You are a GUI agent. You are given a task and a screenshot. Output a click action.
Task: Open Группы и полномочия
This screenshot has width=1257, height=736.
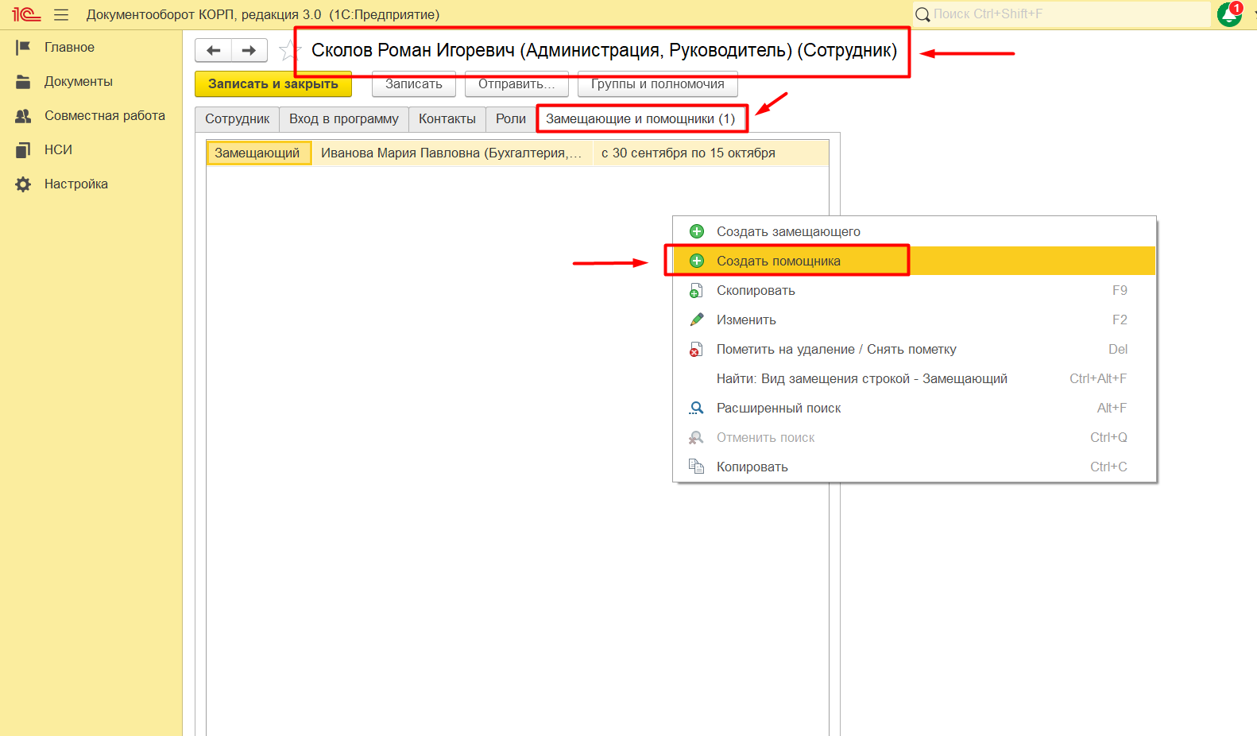[658, 84]
